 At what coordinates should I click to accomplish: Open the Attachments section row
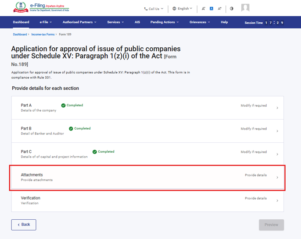tap(147, 177)
